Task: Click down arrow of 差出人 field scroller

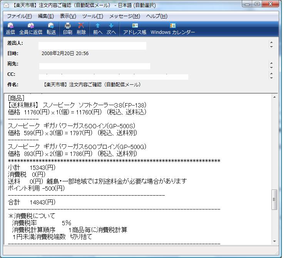Action: 271,47
